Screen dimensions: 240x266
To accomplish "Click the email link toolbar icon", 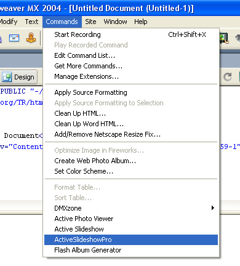I will coord(14,38).
